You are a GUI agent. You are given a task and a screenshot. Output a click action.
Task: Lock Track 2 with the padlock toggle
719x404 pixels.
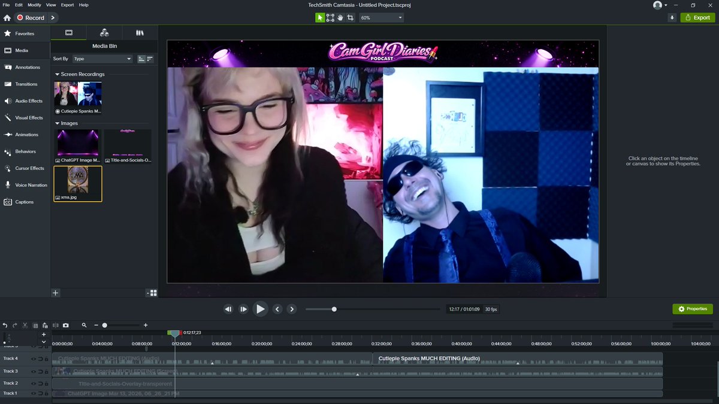pos(46,383)
